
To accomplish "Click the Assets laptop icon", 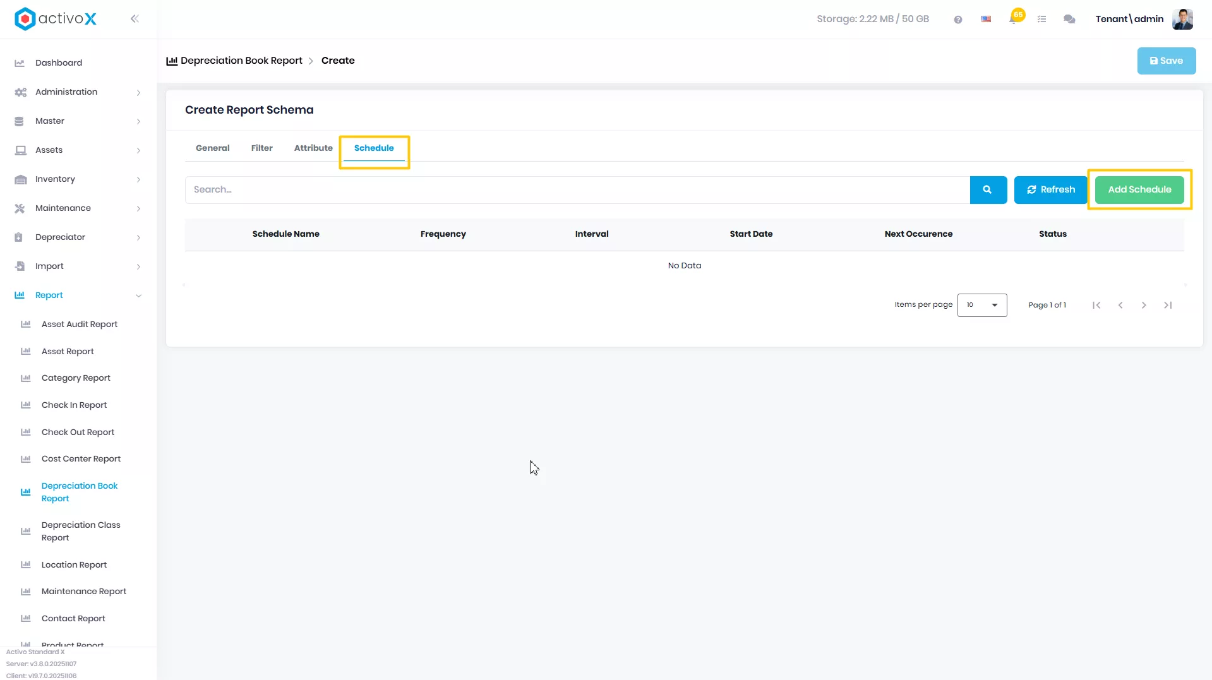I will point(20,150).
